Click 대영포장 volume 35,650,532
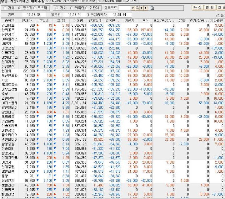This screenshot has width=225, height=199. pyautogui.click(x=78, y=48)
